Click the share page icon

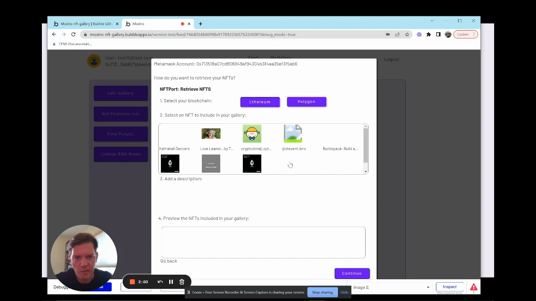tap(397, 34)
